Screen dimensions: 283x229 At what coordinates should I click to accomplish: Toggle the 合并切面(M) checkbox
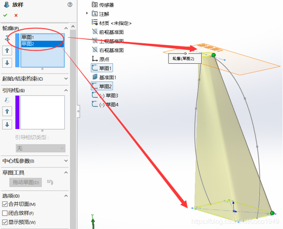click(x=4, y=204)
